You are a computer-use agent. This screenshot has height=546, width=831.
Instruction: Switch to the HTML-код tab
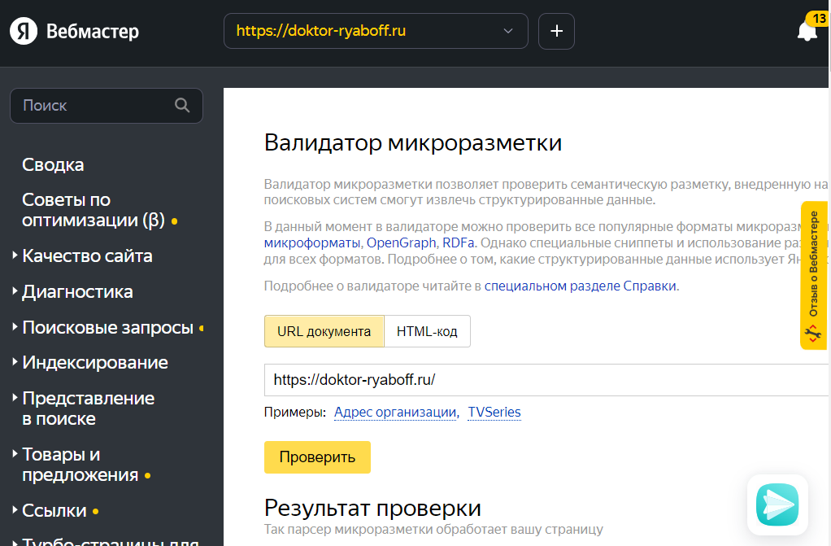point(427,332)
